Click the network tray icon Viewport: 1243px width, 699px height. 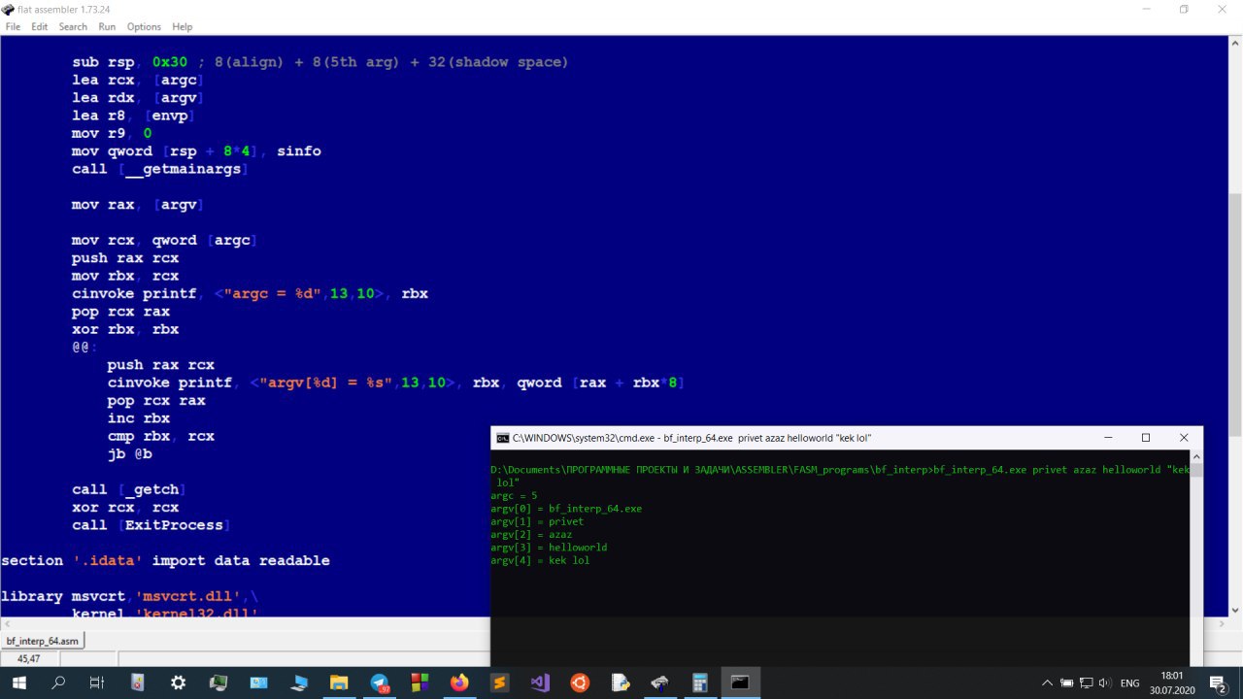[x=1086, y=683]
